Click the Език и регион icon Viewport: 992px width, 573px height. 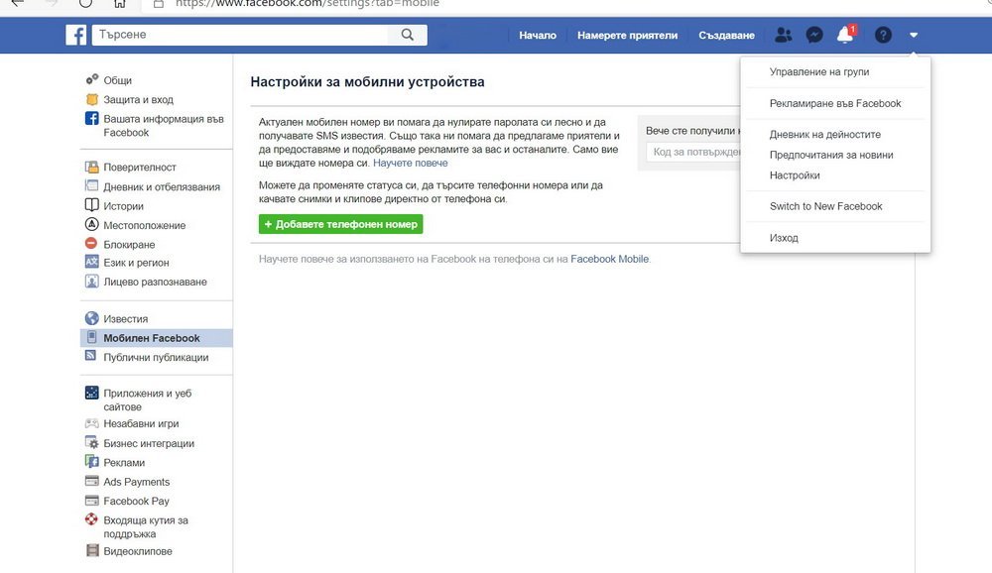(x=92, y=262)
